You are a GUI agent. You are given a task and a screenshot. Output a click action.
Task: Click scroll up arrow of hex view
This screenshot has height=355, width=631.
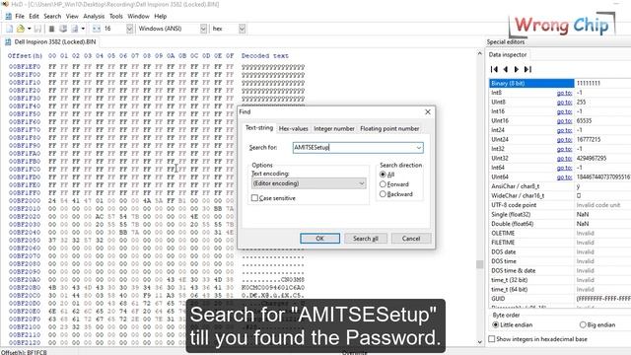(479, 53)
